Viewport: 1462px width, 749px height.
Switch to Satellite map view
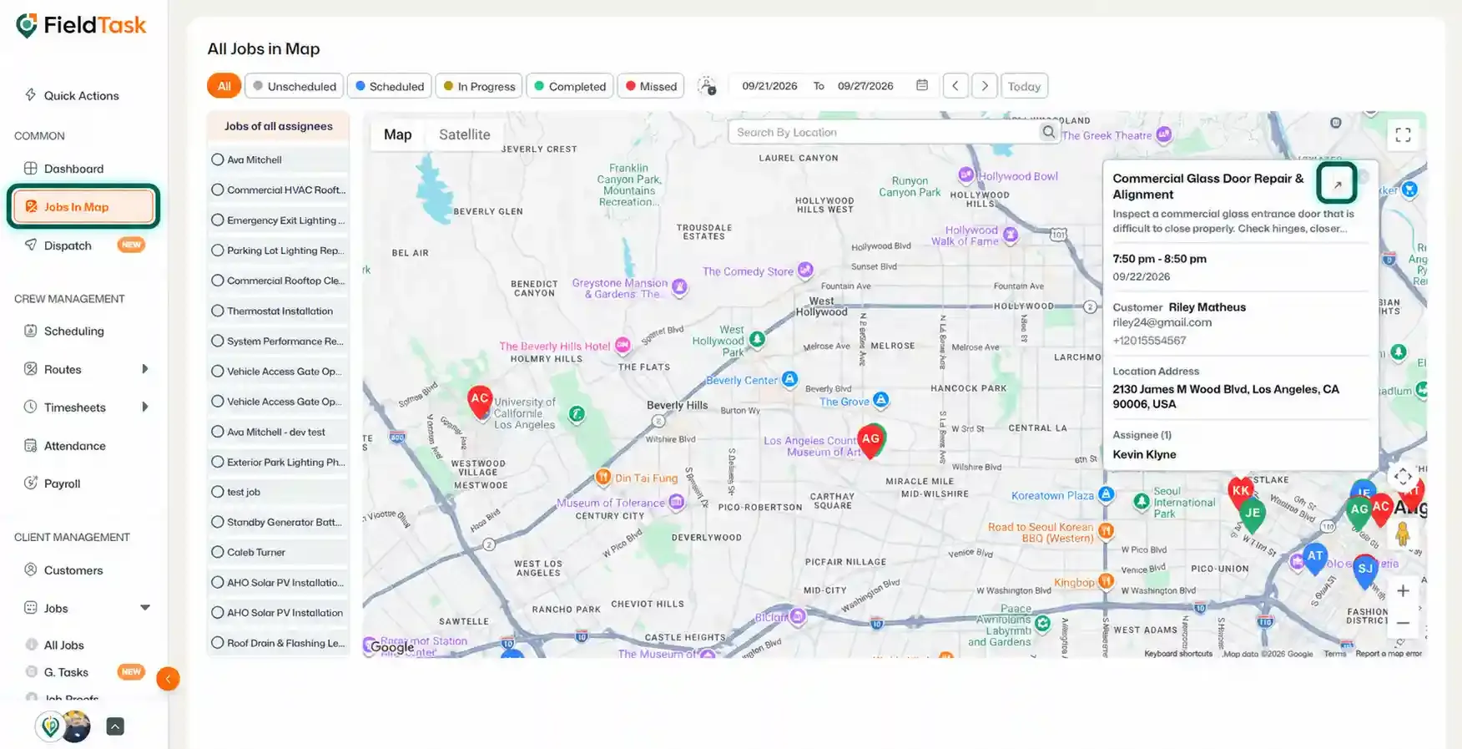click(x=464, y=134)
